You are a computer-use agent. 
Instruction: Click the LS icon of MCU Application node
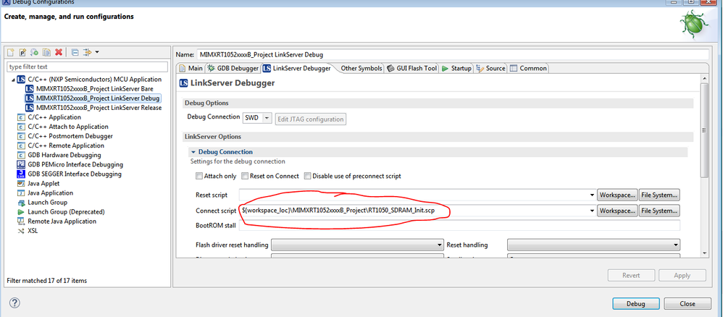coord(21,80)
